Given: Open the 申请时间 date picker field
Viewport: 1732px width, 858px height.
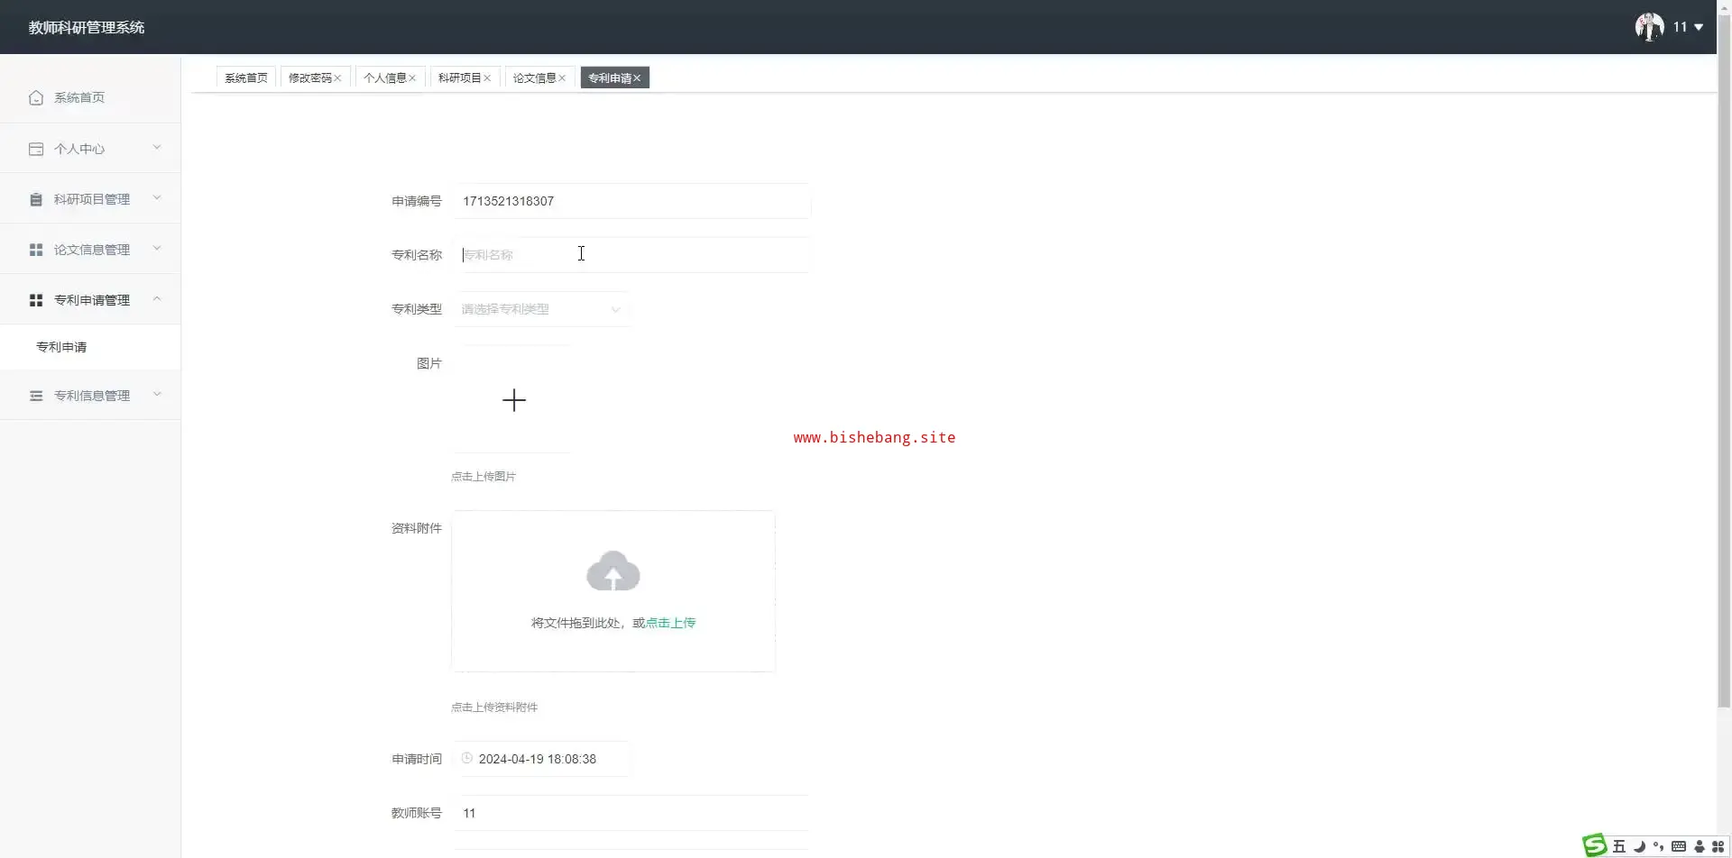Looking at the screenshot, I should (x=541, y=759).
